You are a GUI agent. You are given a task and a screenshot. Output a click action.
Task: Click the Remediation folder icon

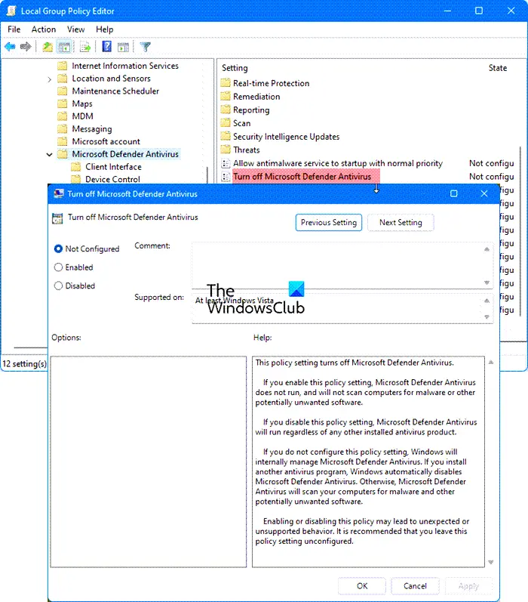pos(226,97)
